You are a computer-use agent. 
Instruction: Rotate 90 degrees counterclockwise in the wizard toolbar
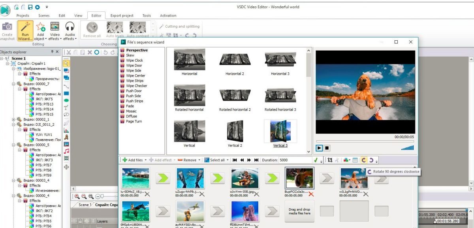tap(371, 160)
